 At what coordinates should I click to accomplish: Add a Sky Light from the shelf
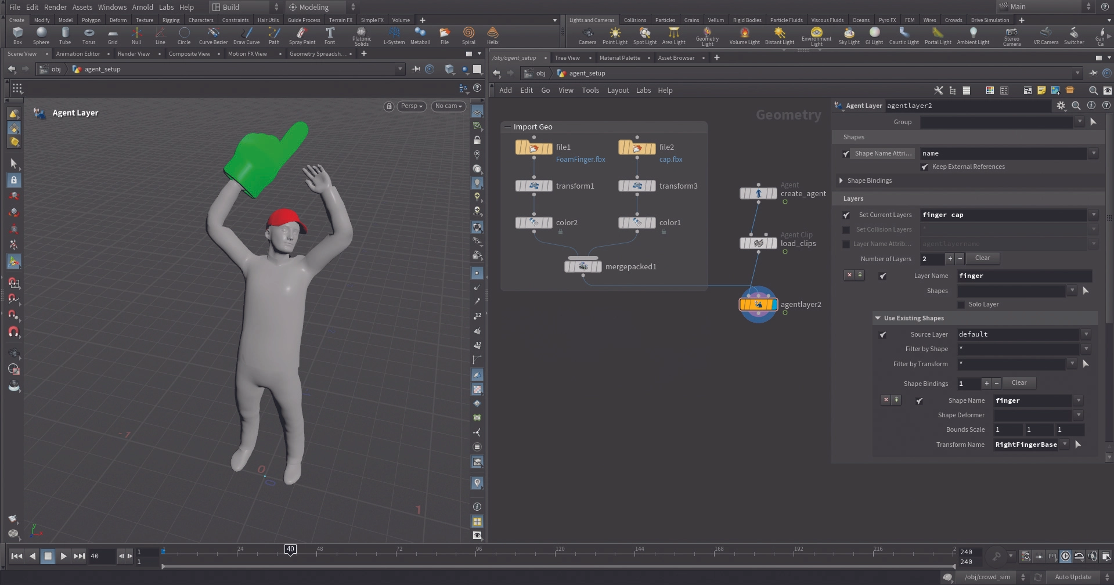pyautogui.click(x=849, y=36)
